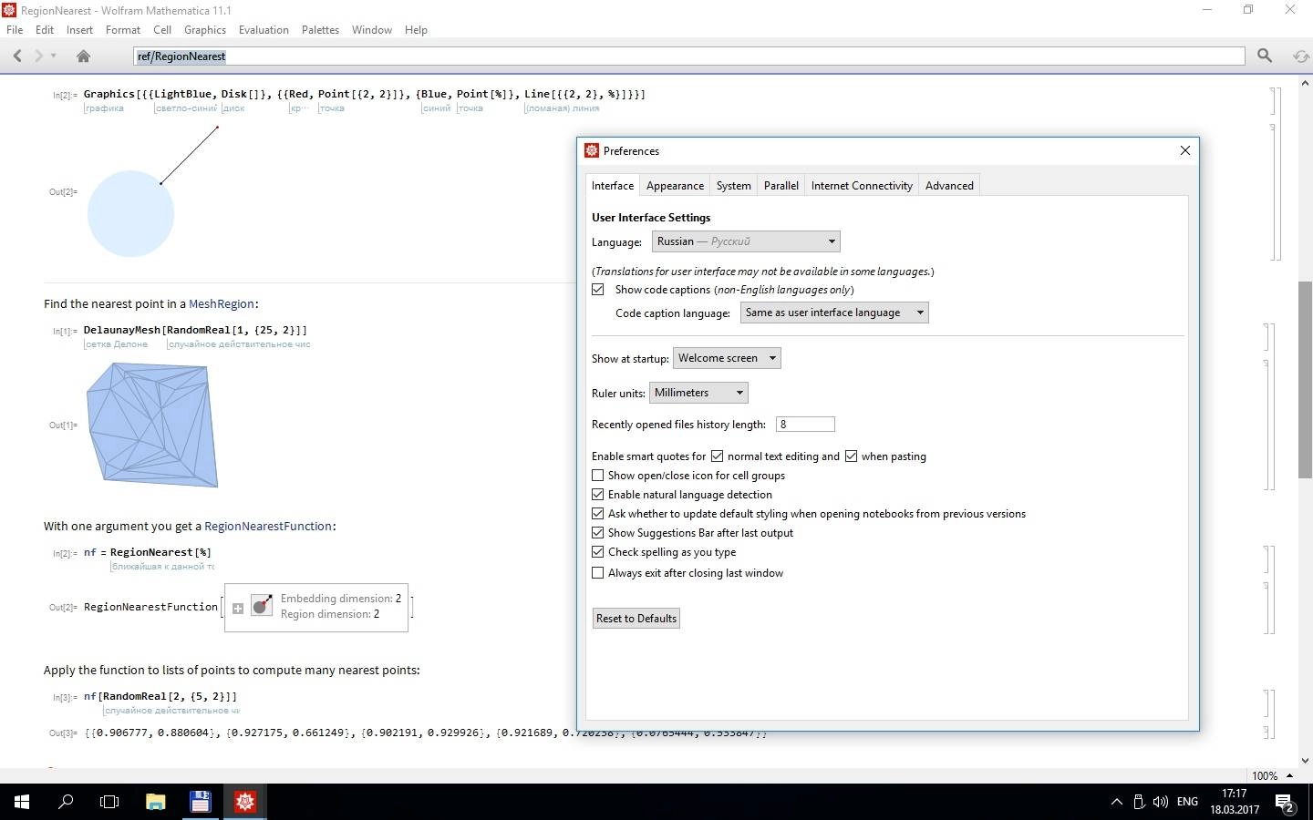The height and width of the screenshot is (820, 1313).
Task: Toggle Ask whether to update default styling
Action: (x=598, y=513)
